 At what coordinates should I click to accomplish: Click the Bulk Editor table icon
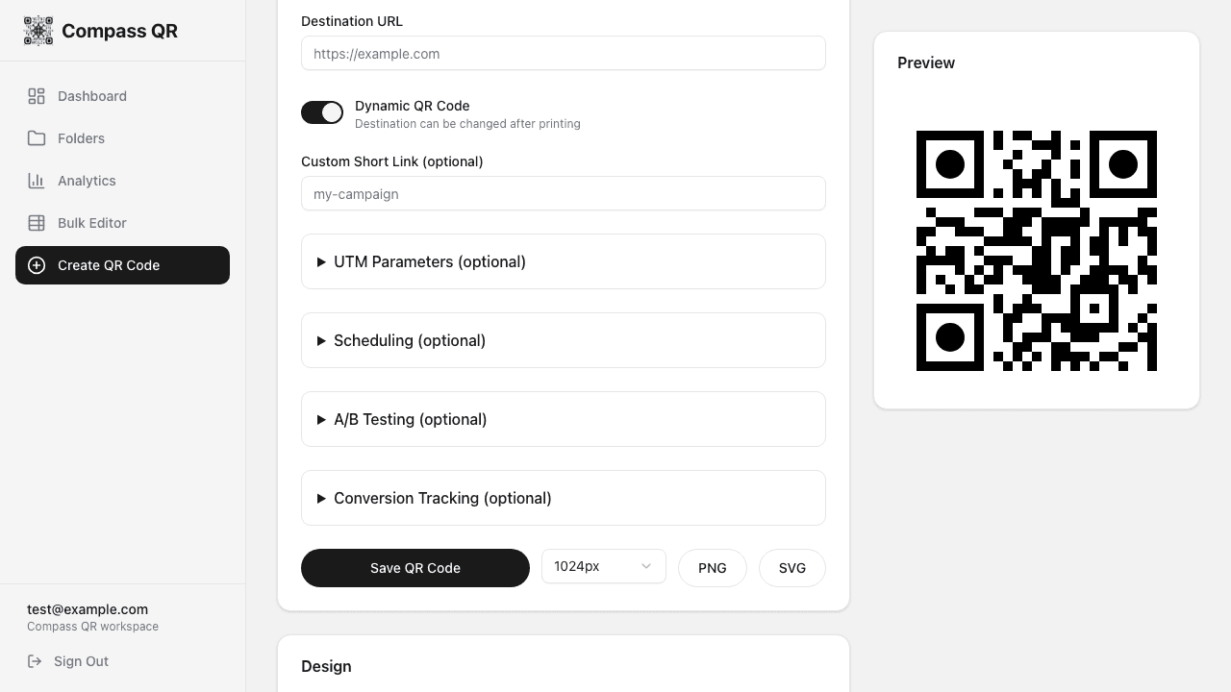[37, 223]
